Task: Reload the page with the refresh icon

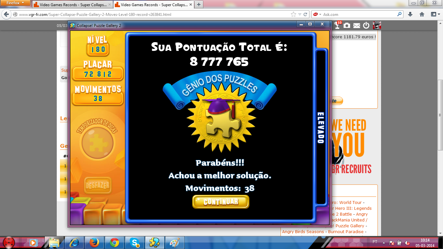Action: pos(305,14)
